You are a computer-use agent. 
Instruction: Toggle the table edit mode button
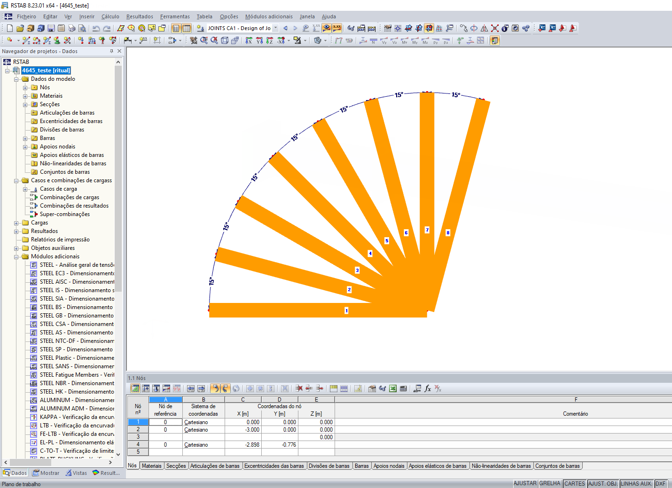click(135, 388)
